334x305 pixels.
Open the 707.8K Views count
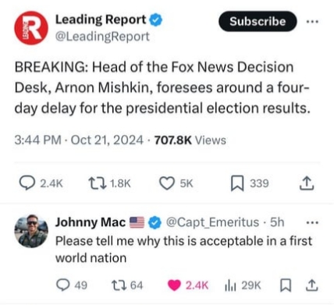tap(190, 140)
